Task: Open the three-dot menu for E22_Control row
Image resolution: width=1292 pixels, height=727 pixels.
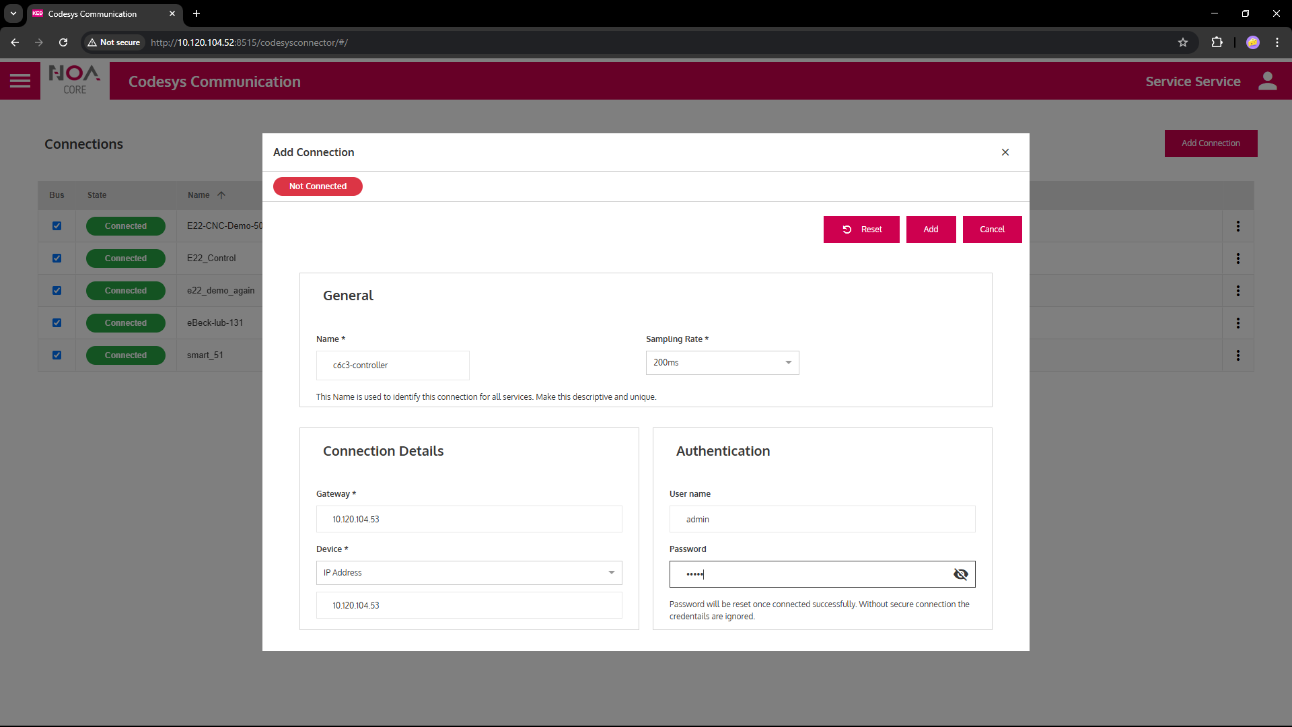Action: [x=1237, y=258]
